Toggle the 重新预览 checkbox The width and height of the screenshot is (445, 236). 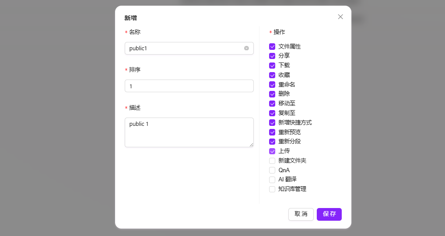(x=272, y=132)
